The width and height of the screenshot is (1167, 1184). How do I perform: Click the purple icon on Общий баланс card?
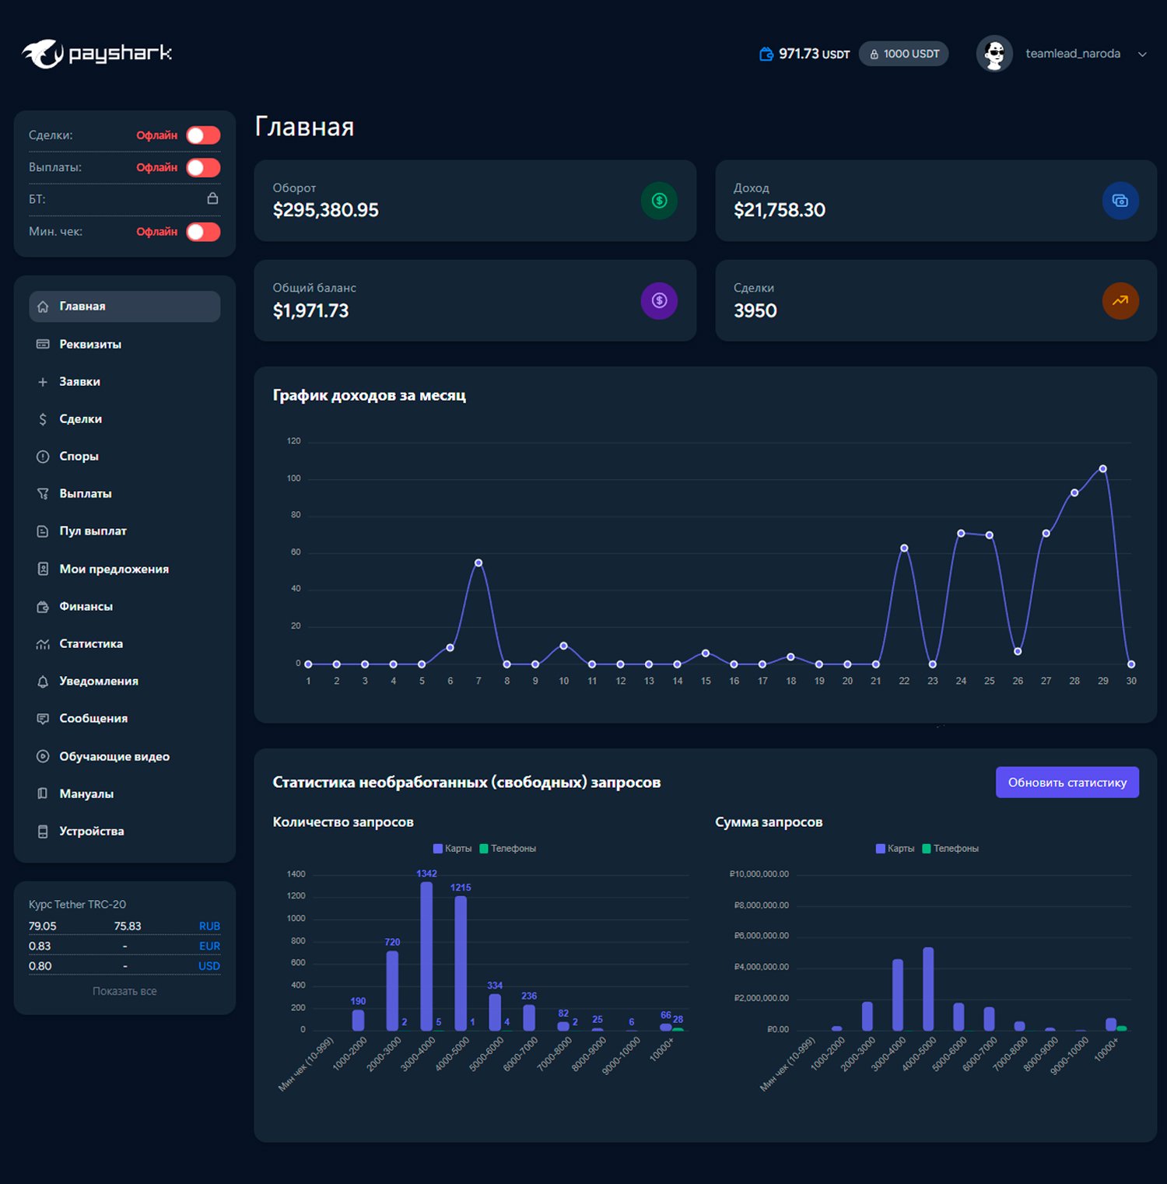pyautogui.click(x=659, y=300)
